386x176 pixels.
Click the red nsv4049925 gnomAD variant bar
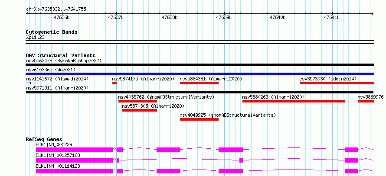coord(199,119)
